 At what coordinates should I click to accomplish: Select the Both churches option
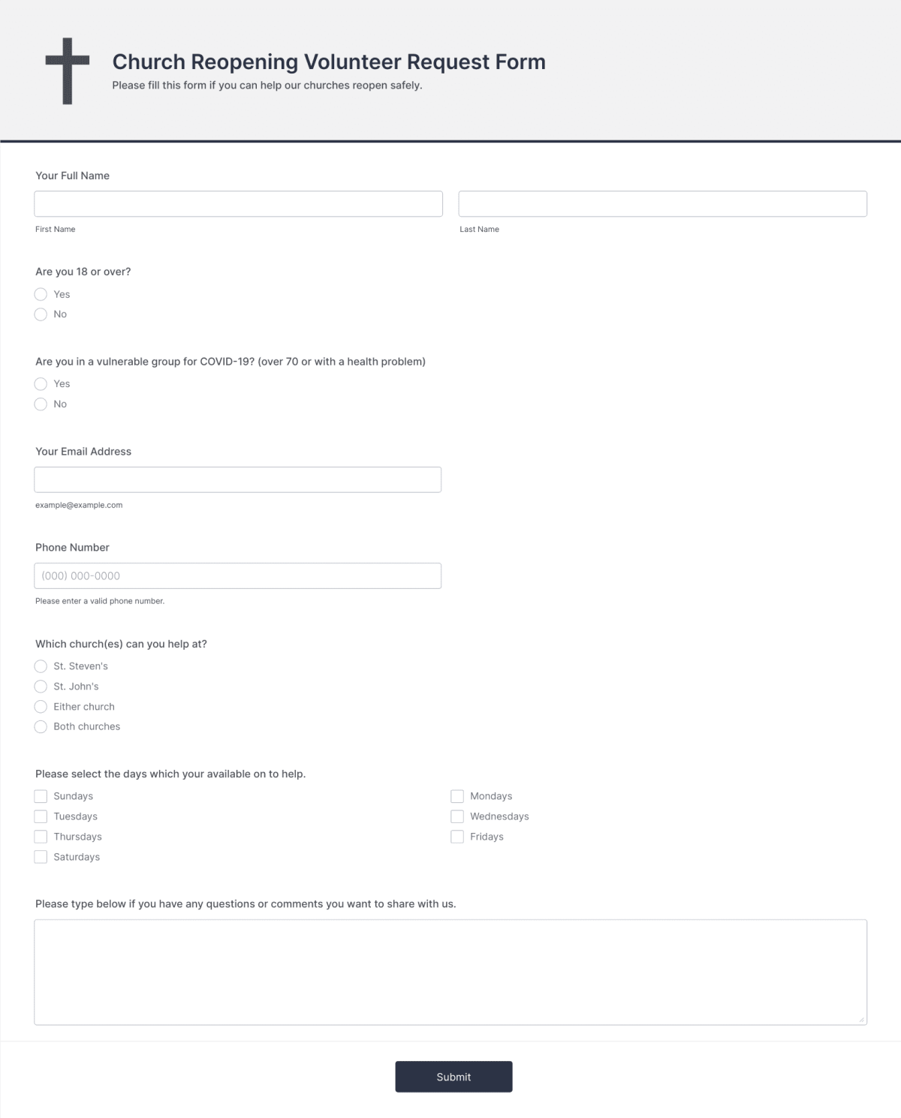pyautogui.click(x=41, y=726)
